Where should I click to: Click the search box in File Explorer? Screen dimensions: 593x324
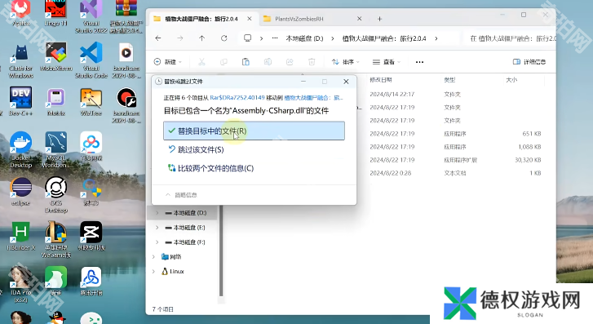510,38
